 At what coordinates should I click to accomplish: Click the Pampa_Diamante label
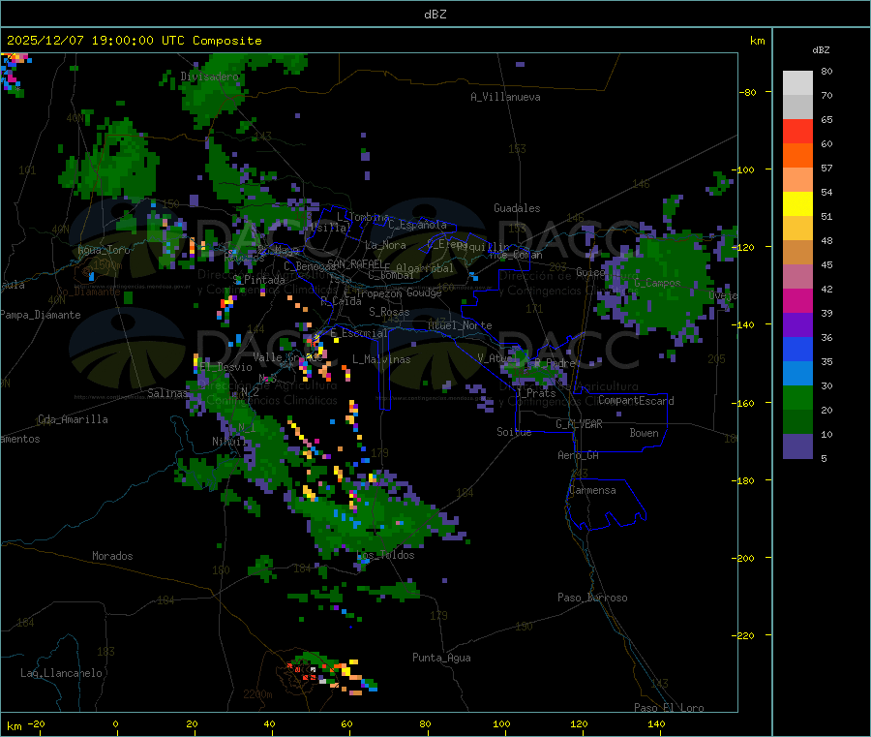pyautogui.click(x=41, y=315)
